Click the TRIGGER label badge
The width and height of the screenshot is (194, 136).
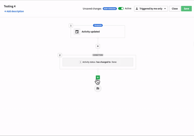pos(98,25)
